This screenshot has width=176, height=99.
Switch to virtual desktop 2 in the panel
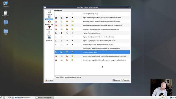[6, 98]
